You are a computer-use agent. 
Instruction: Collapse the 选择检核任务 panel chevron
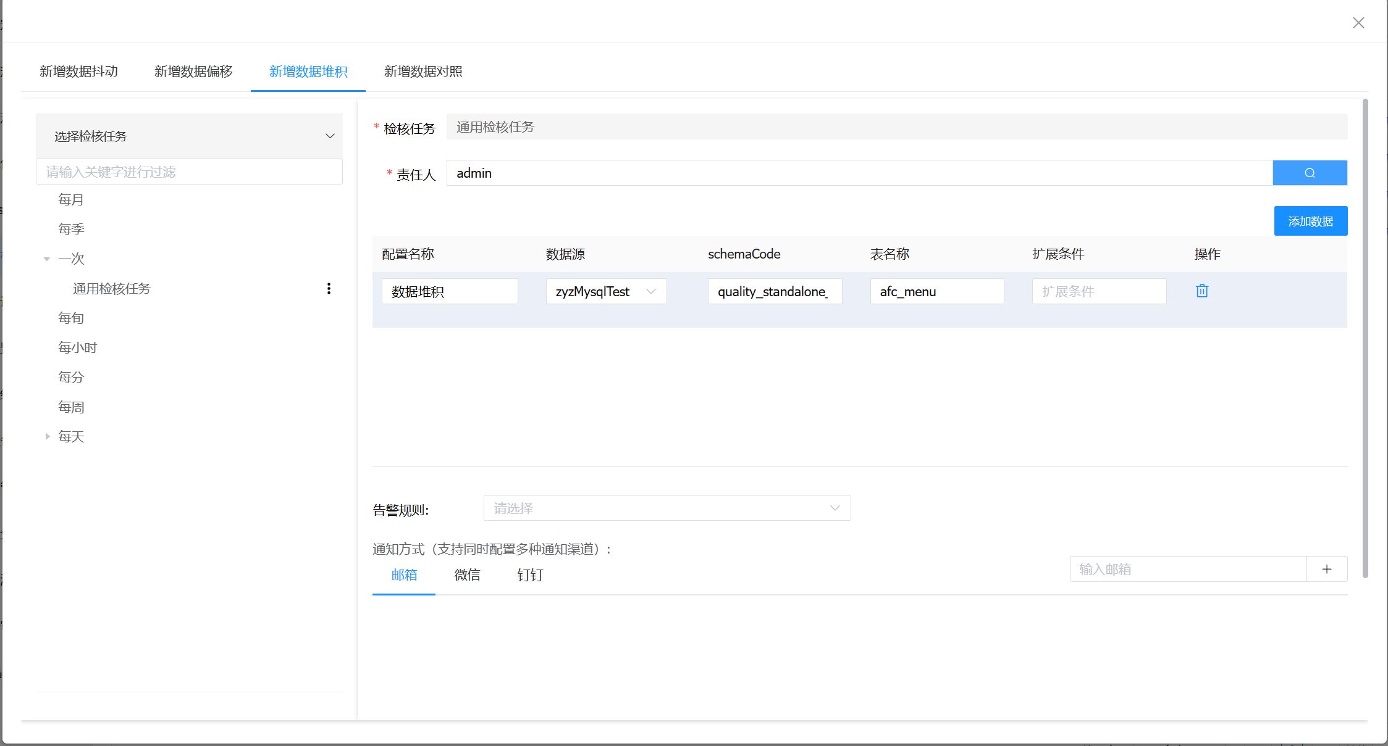[x=330, y=136]
